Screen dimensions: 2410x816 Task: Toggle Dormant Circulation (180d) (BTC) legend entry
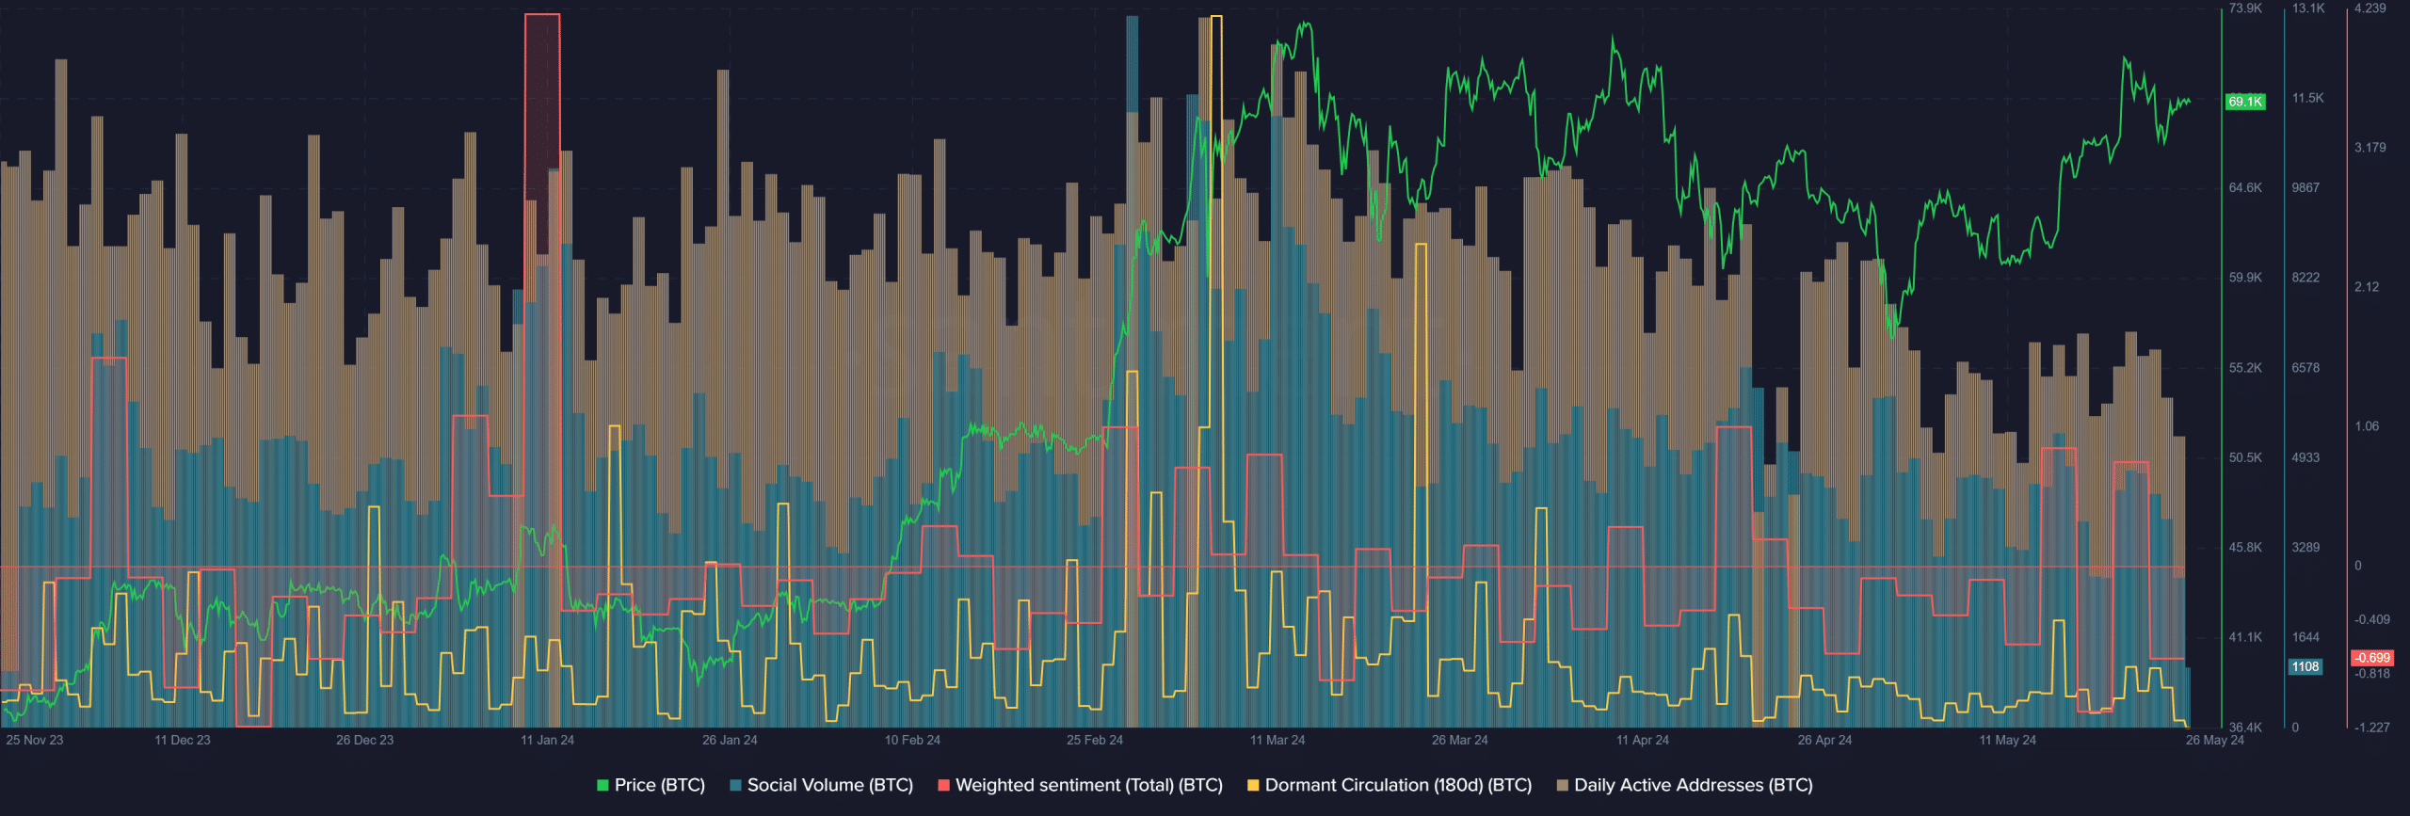[x=1390, y=785]
